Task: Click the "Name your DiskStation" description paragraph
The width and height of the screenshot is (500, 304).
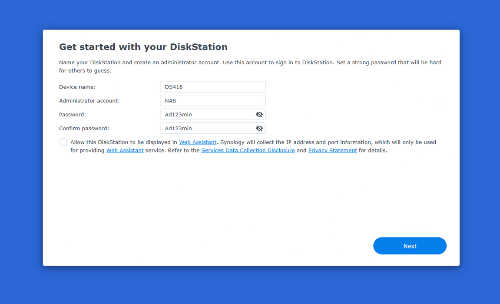Action: (250, 66)
